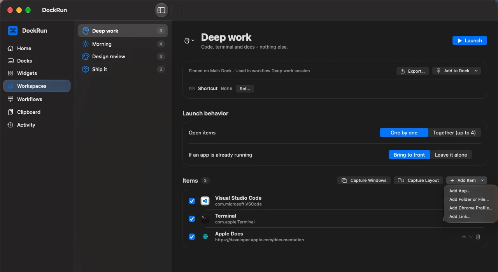Select Bring to front behavior
Viewport: 498px width, 272px height.
(409, 155)
